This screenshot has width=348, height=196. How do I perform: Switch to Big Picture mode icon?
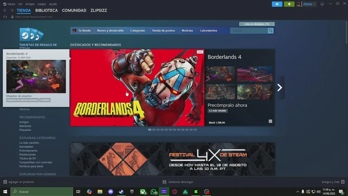point(322,4)
